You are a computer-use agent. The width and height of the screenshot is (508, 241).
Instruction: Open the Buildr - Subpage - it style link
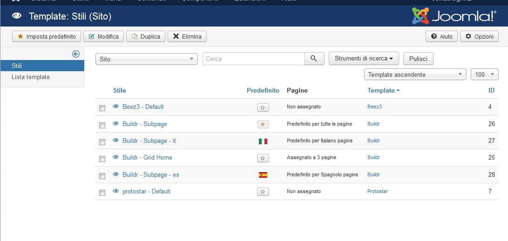coord(149,141)
